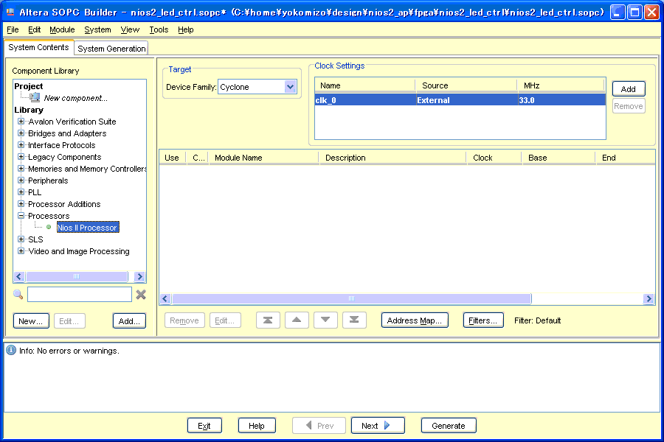The height and width of the screenshot is (442, 664).
Task: Click the Info status icon
Action: (x=11, y=350)
